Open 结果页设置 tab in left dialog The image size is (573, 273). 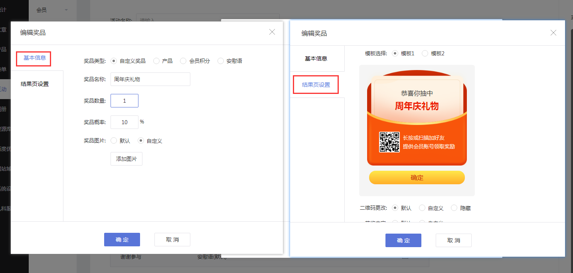pyautogui.click(x=35, y=84)
